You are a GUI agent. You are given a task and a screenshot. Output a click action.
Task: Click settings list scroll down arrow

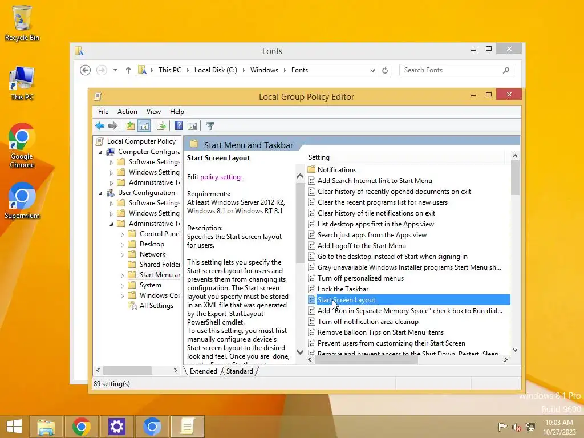point(515,350)
